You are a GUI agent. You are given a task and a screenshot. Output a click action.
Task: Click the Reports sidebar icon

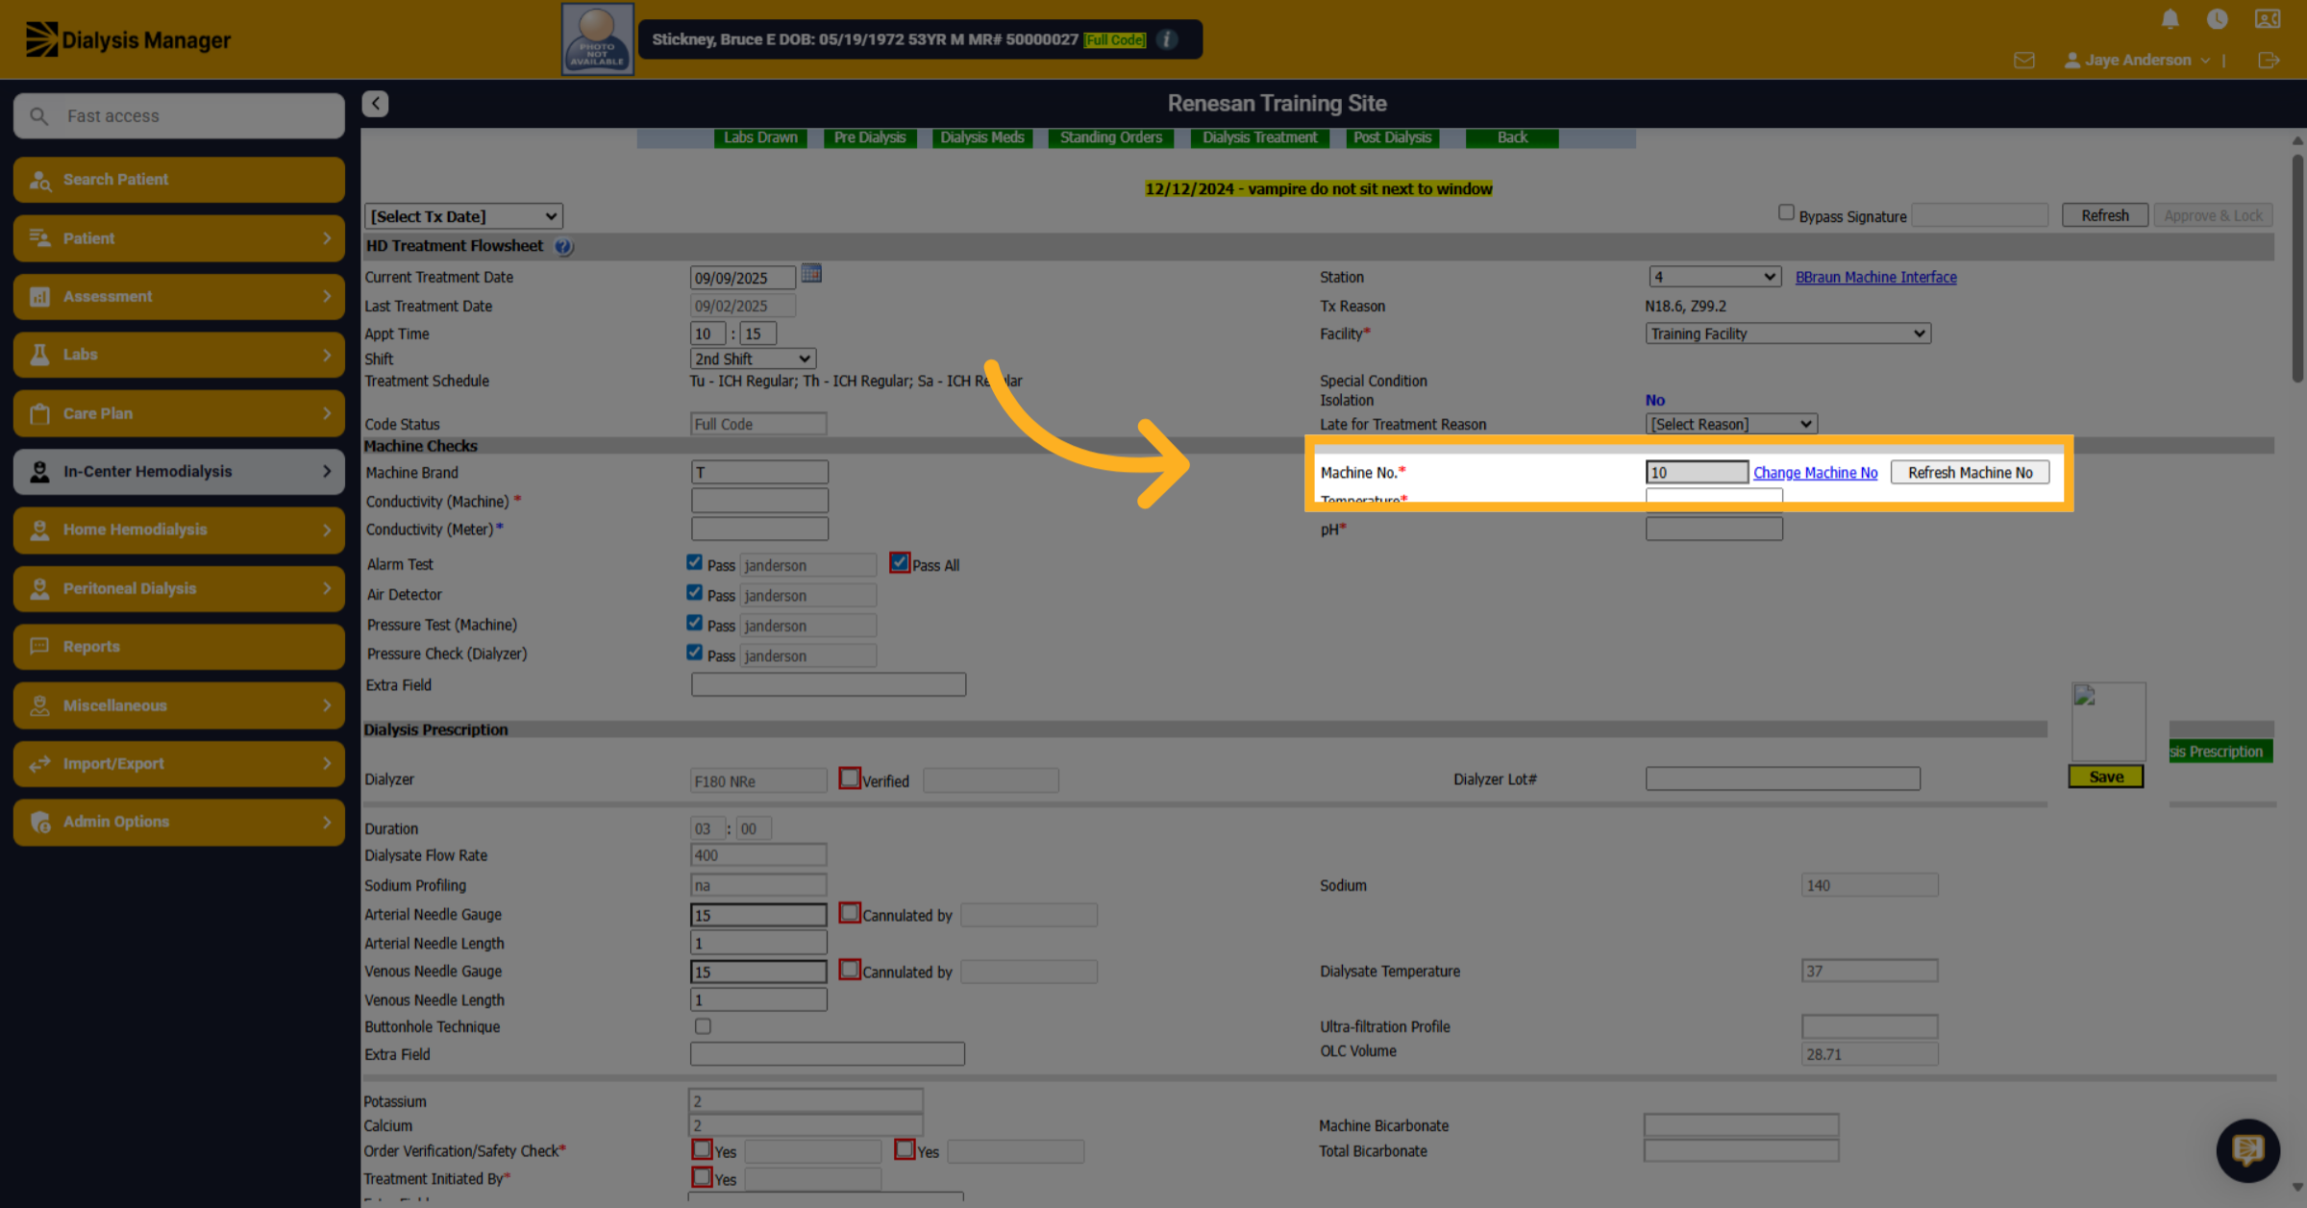point(40,647)
